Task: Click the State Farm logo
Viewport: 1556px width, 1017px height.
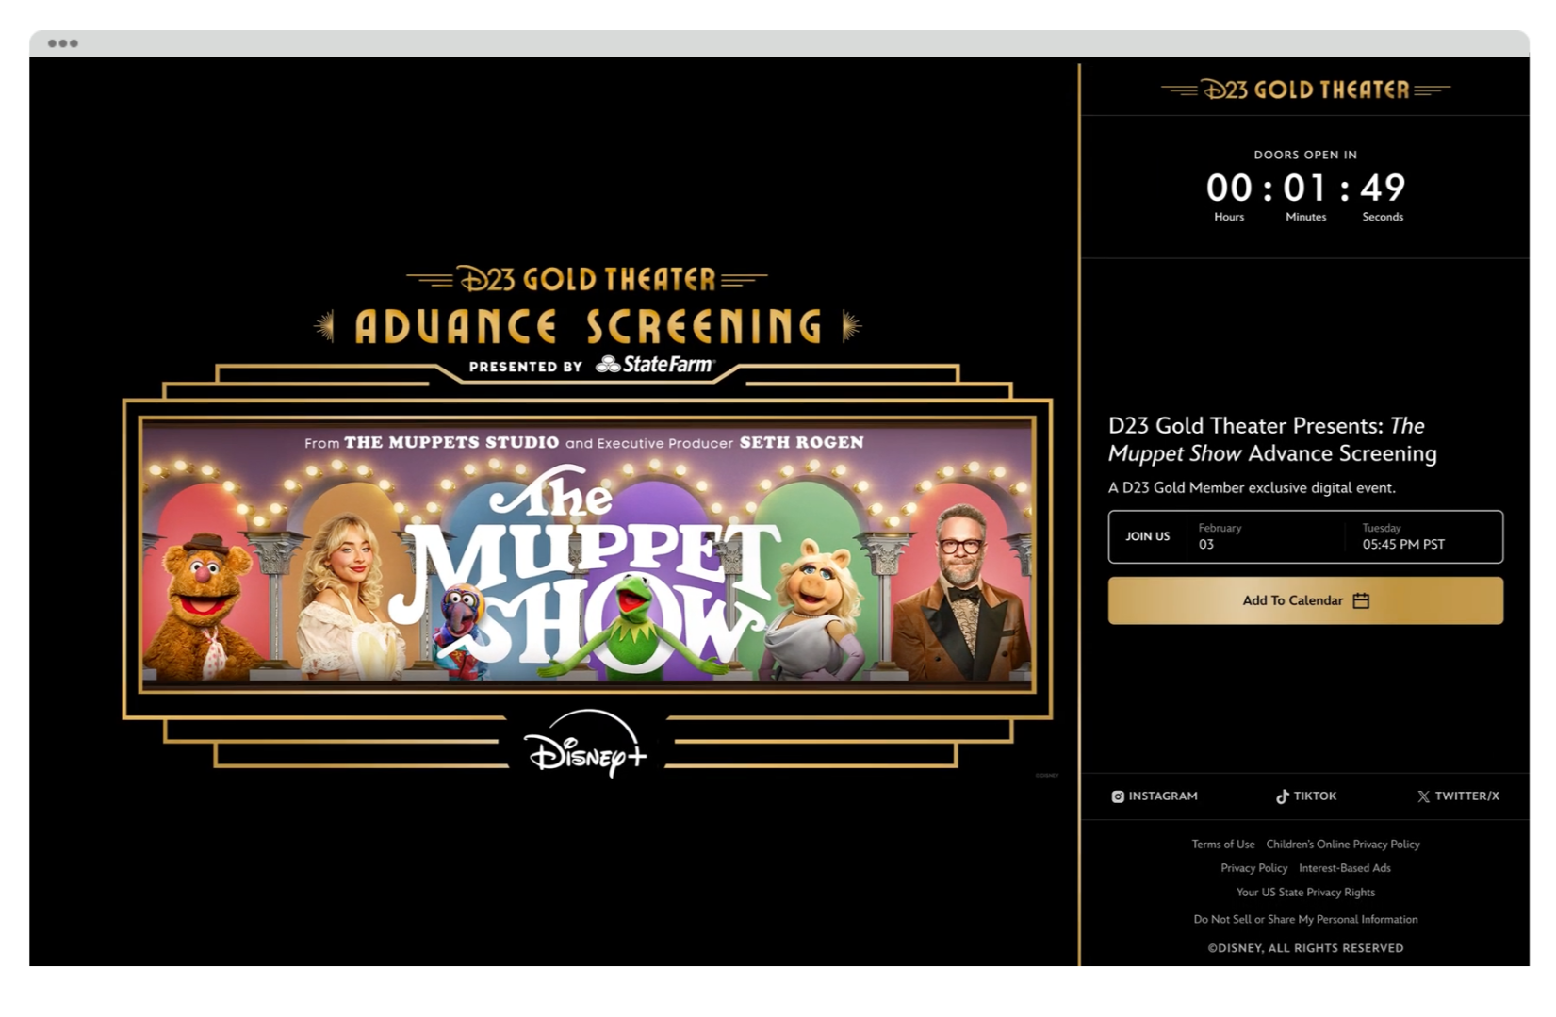Action: [655, 365]
